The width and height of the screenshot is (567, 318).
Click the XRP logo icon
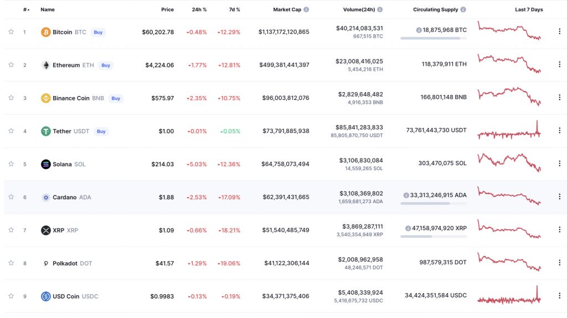(45, 230)
